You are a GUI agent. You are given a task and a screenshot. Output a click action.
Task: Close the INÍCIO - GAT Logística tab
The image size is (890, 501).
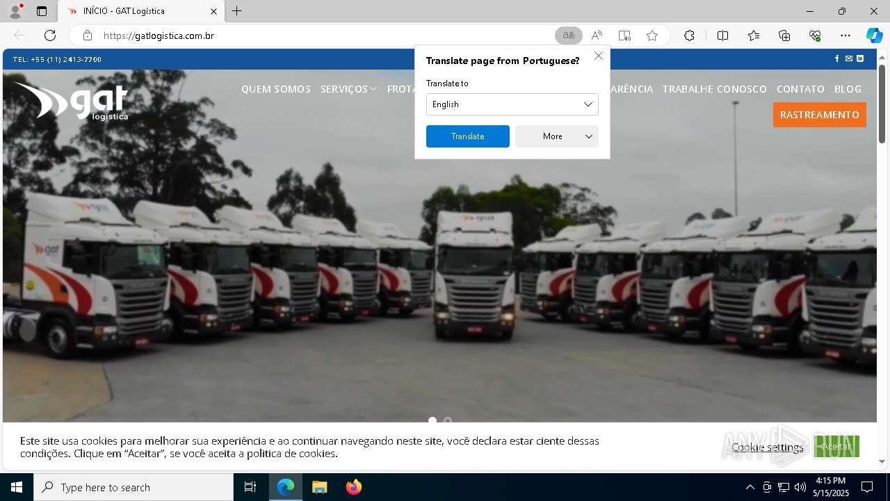tap(213, 11)
